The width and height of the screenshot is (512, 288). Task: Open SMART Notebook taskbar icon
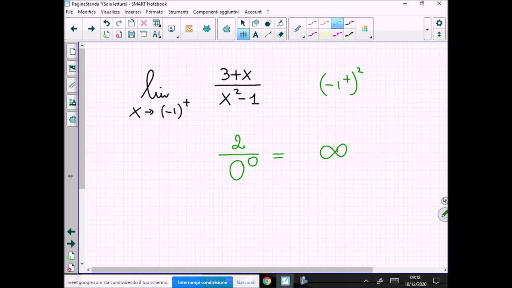tap(285, 281)
